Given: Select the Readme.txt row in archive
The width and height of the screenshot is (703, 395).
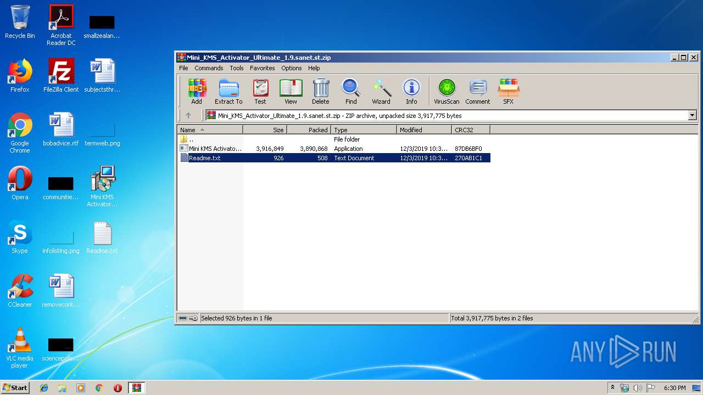Looking at the screenshot, I should [334, 158].
